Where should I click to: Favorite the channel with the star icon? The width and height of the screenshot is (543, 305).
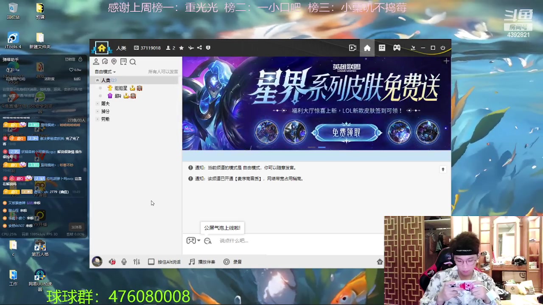(x=181, y=48)
